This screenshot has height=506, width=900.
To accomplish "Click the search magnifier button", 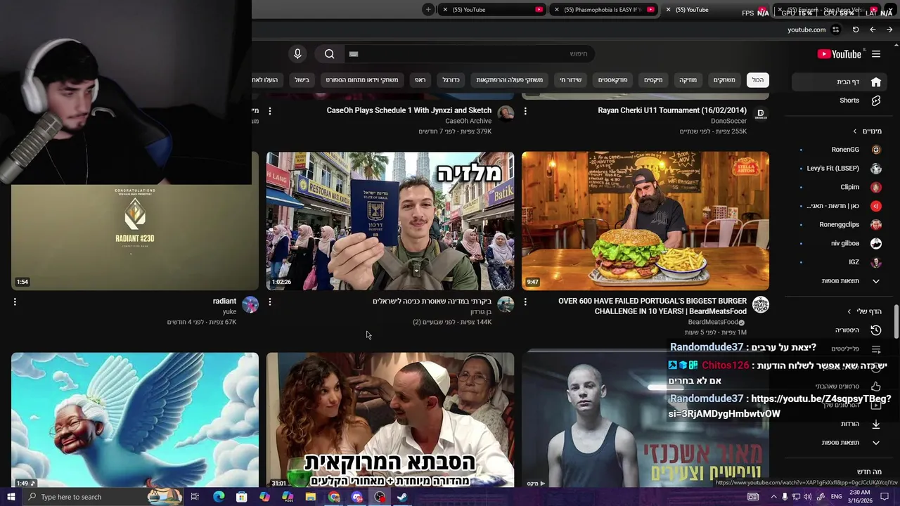I will click(330, 54).
